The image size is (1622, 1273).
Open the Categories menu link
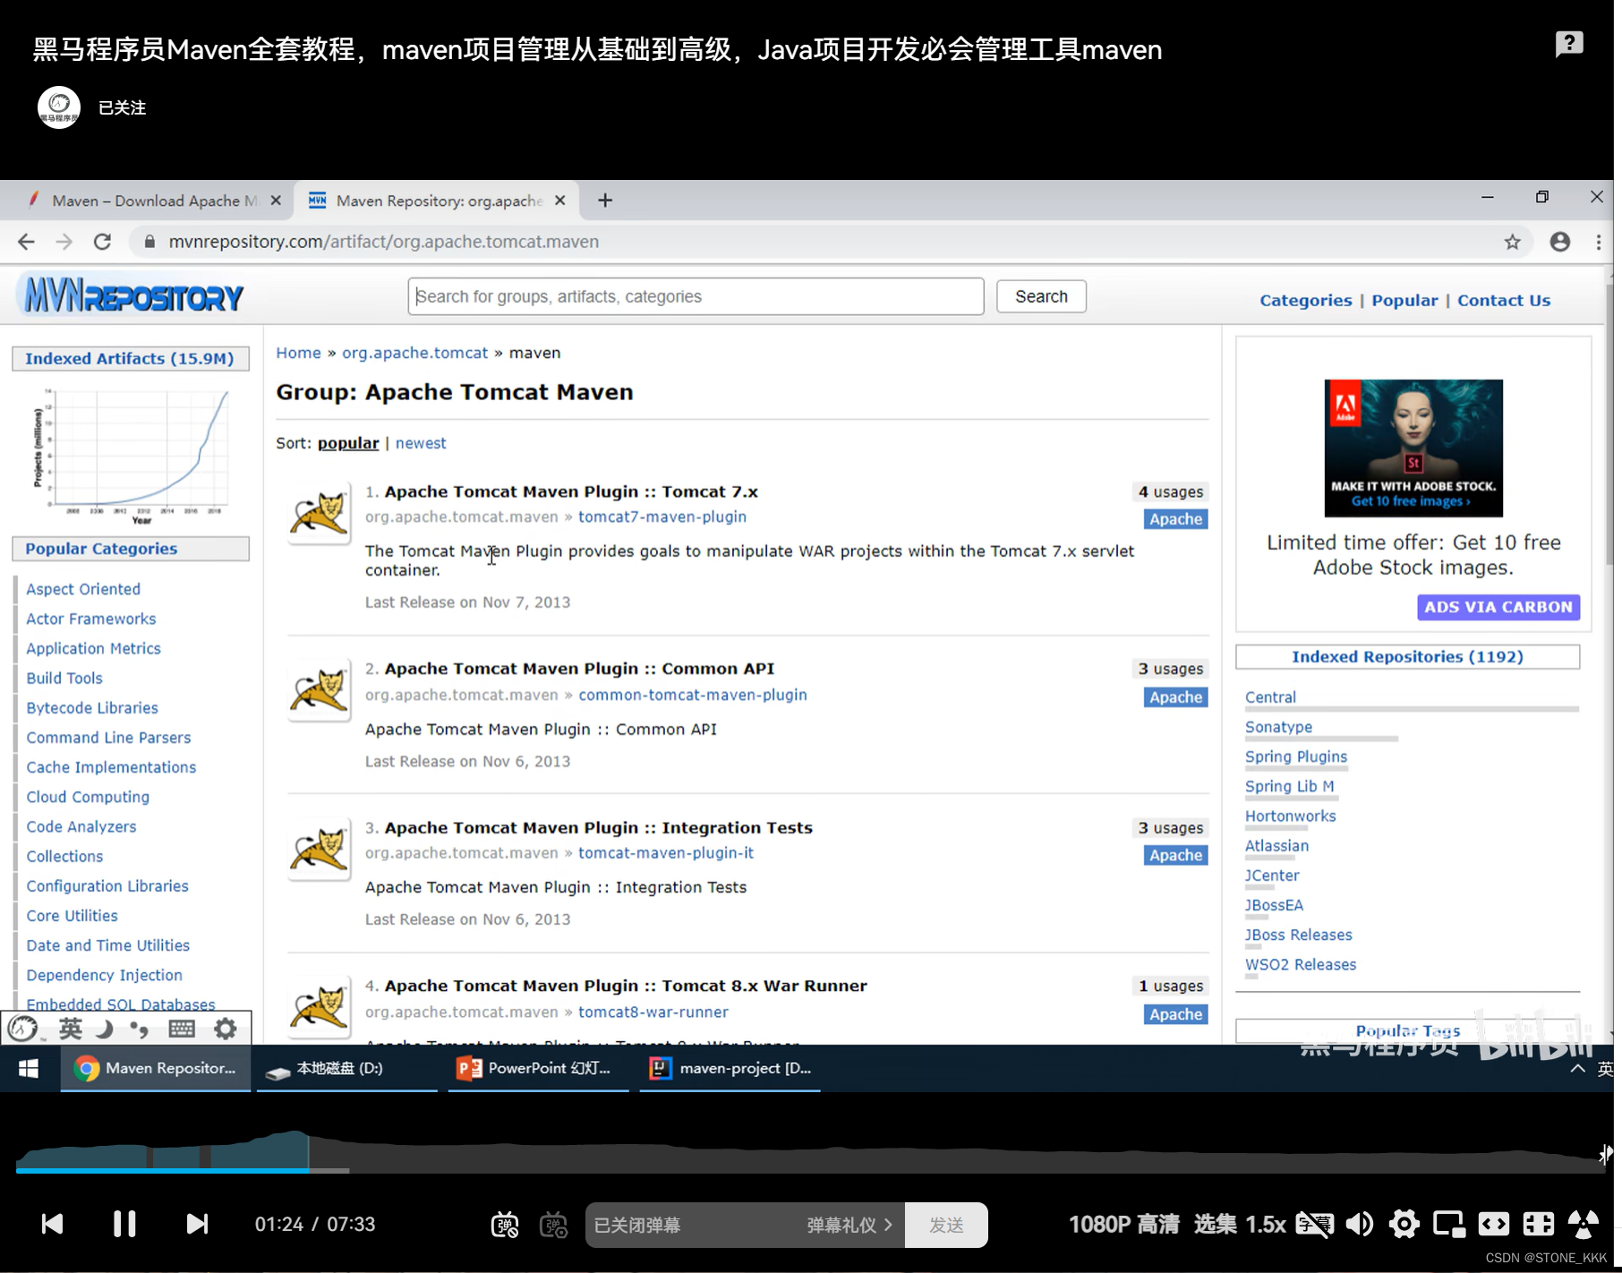tap(1305, 301)
